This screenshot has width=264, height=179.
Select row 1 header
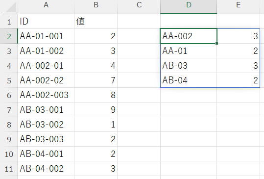coord(9,22)
